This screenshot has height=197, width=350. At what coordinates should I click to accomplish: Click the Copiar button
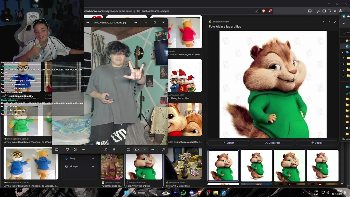317,143
